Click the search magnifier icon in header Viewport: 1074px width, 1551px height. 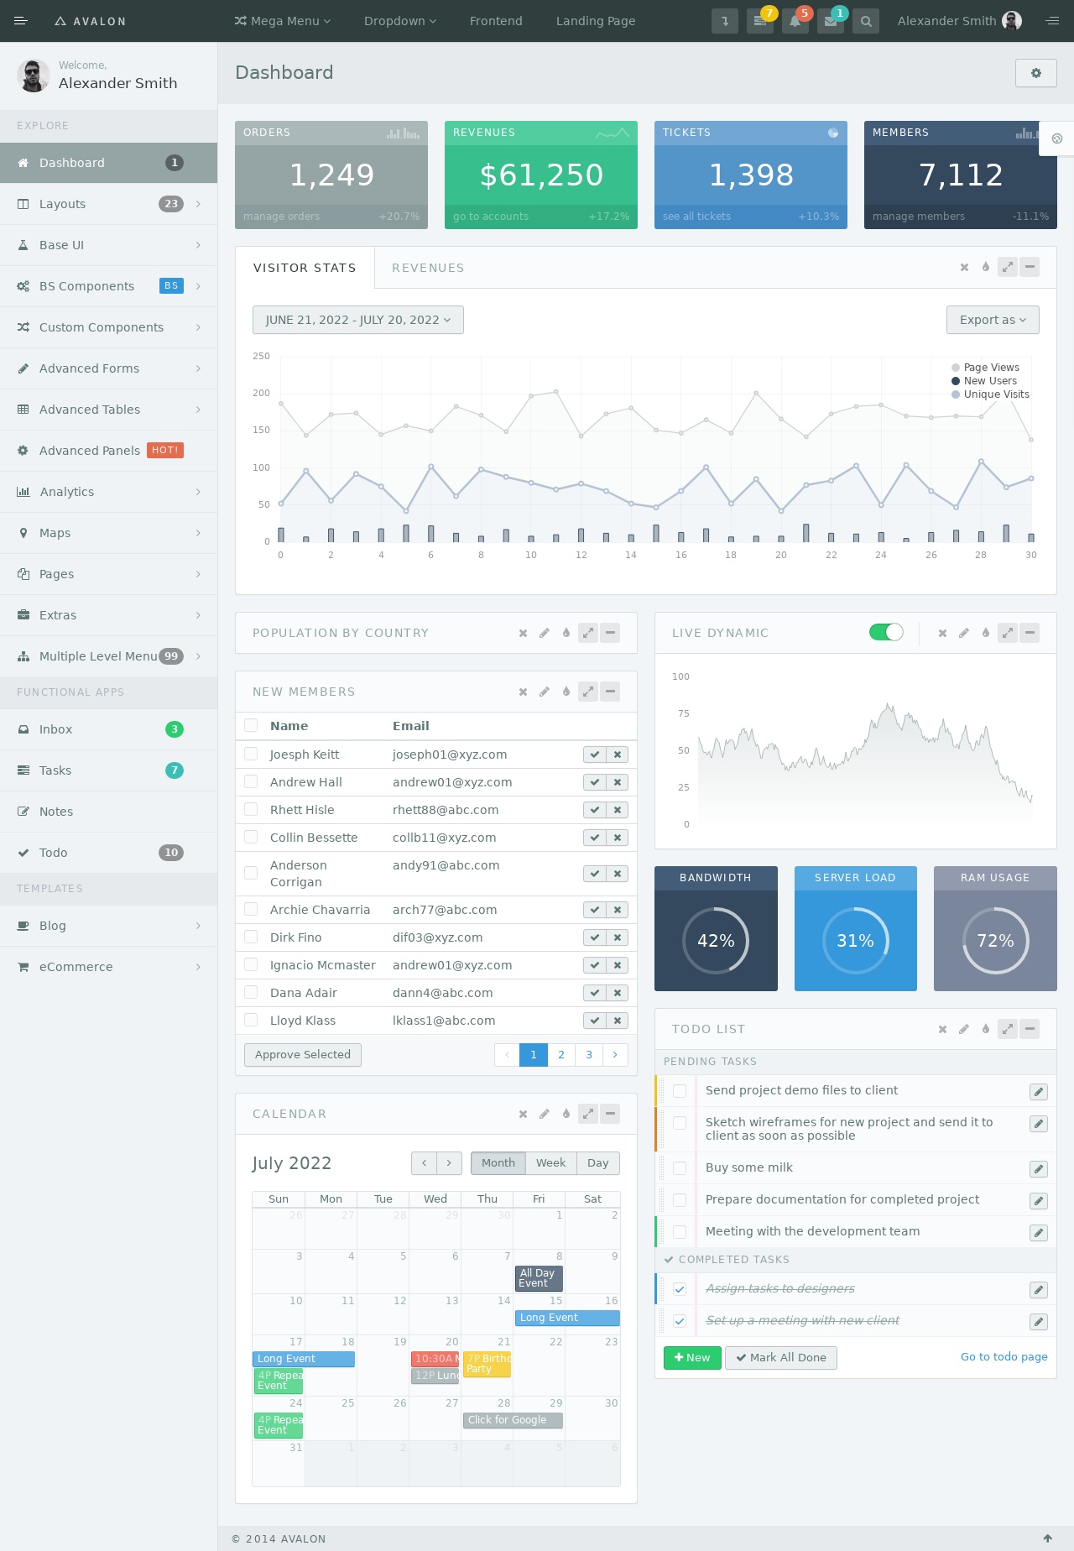coord(865,22)
